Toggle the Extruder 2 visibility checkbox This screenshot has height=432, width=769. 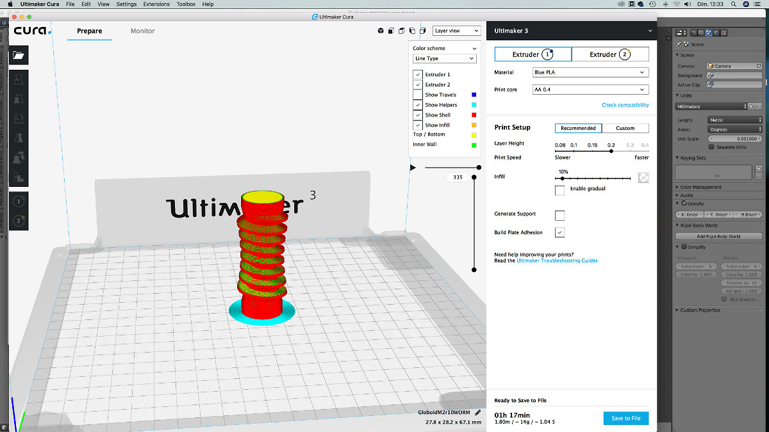(x=418, y=85)
